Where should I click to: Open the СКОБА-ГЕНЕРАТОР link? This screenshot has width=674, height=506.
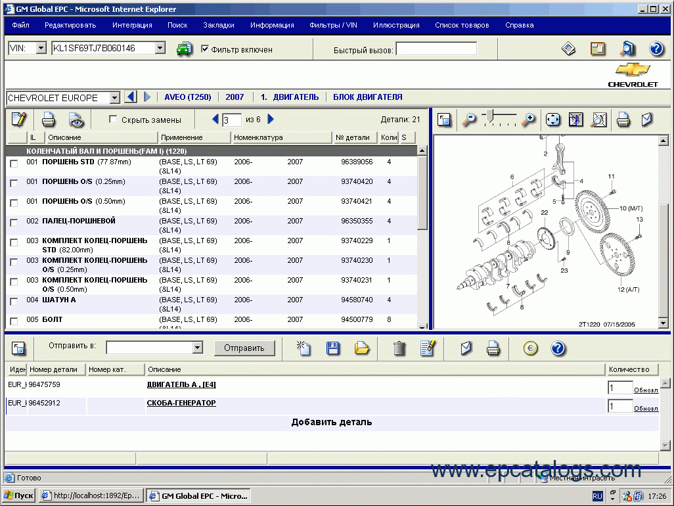click(181, 403)
